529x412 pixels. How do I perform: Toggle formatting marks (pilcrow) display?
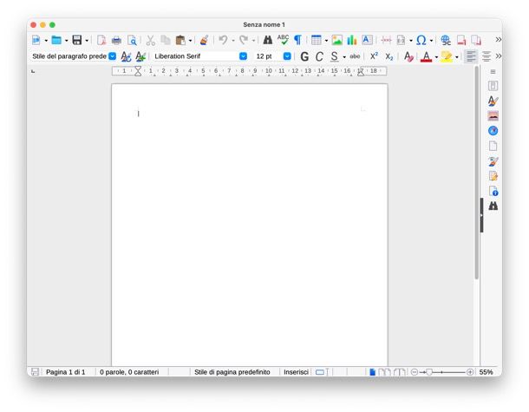[297, 40]
